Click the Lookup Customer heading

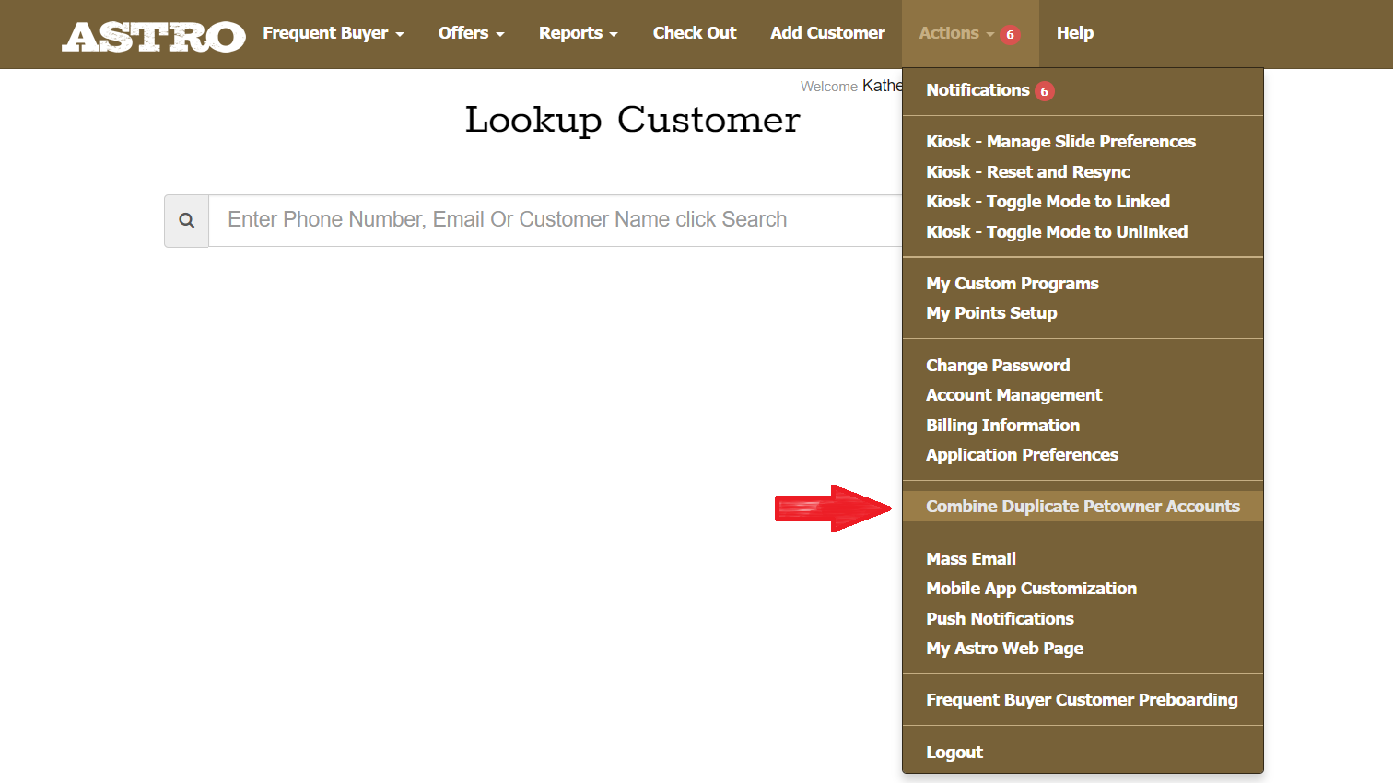pos(632,121)
